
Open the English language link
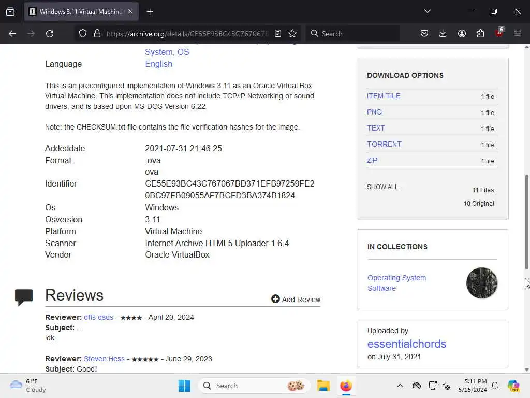point(158,64)
